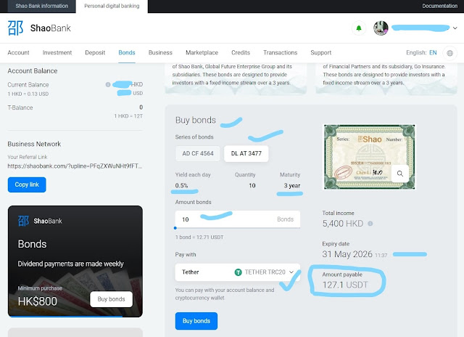Open language globe icon

tap(449, 53)
